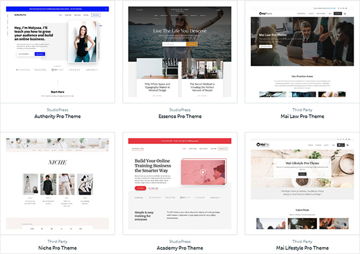
Task: Click the search icon in Mai Lifestyle preview
Action: [347, 145]
